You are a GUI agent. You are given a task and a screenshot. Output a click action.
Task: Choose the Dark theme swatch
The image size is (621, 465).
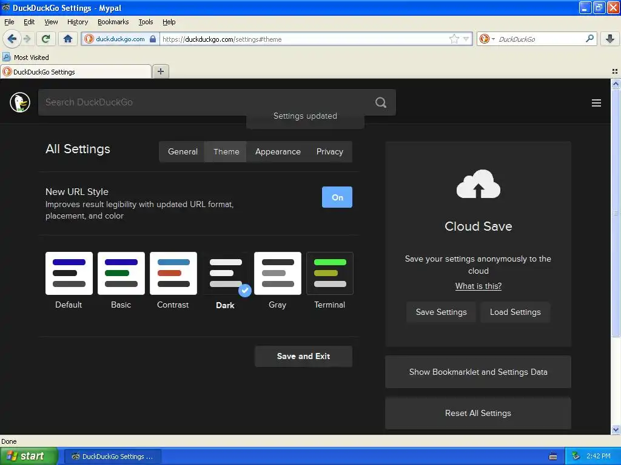point(226,273)
